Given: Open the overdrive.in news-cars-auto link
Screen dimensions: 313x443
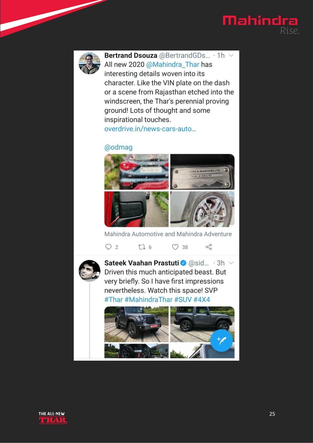Looking at the screenshot, I should (150, 129).
